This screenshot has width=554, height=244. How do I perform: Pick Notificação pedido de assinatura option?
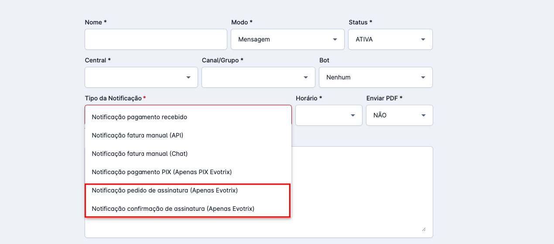(164, 190)
